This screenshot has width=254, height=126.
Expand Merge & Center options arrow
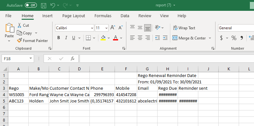(210, 38)
